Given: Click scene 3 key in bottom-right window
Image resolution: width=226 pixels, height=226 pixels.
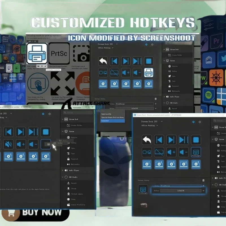Looking at the screenshot, I should pyautogui.click(x=171, y=164).
